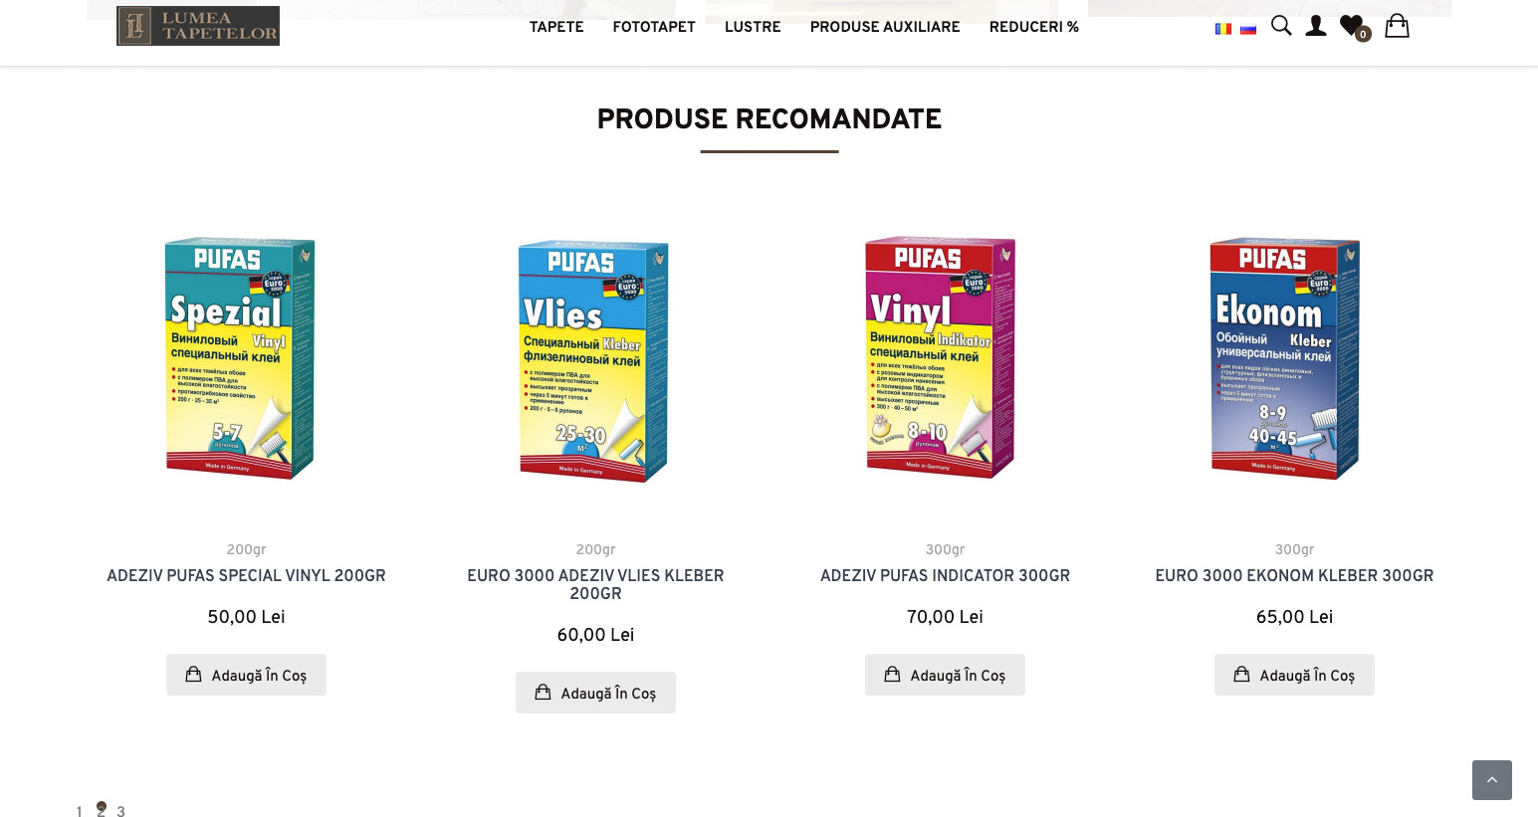Go to carousel page 3

click(120, 811)
